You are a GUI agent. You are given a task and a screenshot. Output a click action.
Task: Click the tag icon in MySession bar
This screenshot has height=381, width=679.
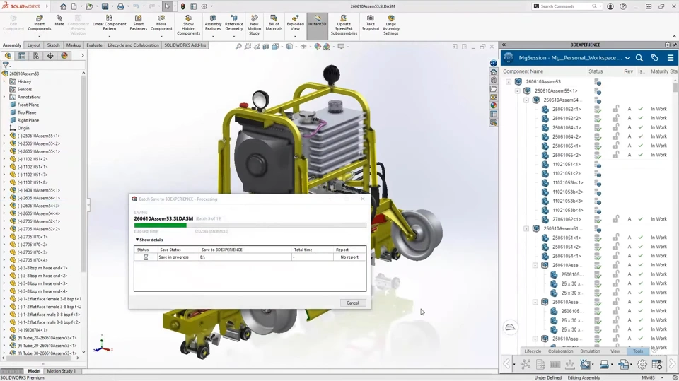655,57
